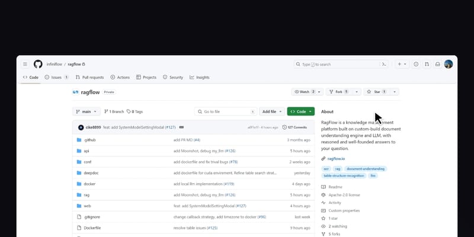The height and width of the screenshot is (237, 474).
Task: Open the command palette icon in search bar
Action: tap(384, 64)
